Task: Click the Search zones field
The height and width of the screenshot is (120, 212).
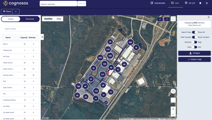Action: (x=20, y=29)
